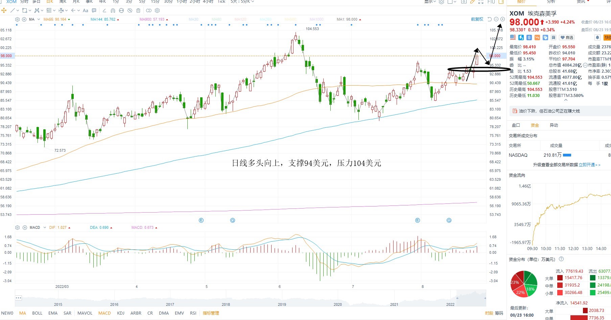Screen dimensions: 611x320
Task: Expand Fibonacci tool dropdown arrow
Action: 54,10
